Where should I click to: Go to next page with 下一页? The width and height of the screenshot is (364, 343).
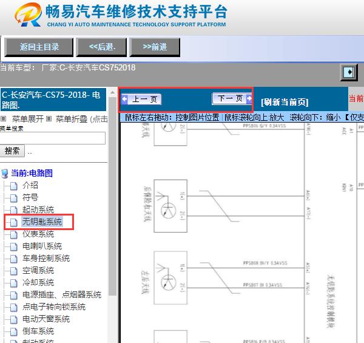(x=232, y=98)
